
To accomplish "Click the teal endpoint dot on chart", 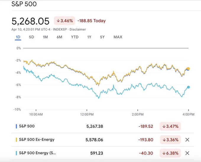I will coord(188,87).
